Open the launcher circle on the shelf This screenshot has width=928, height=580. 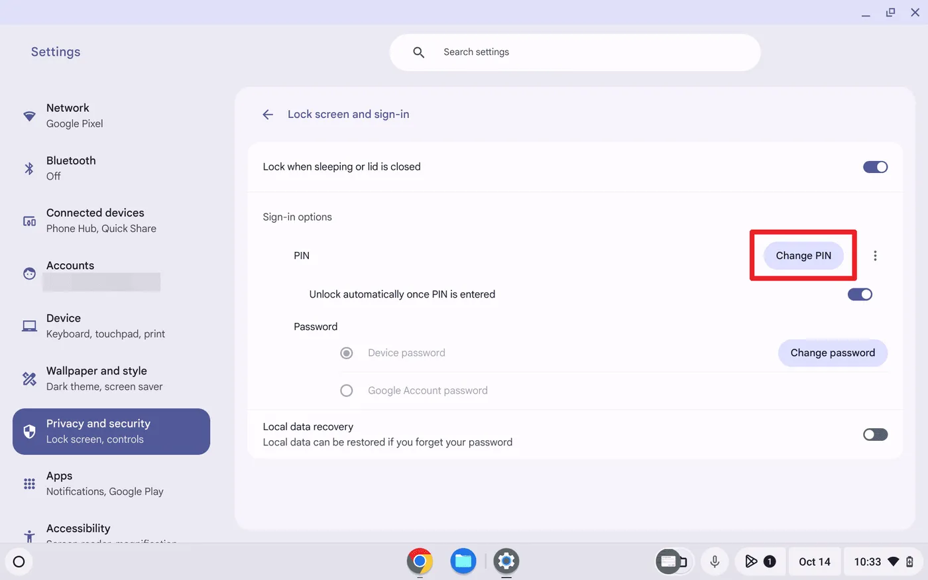(19, 562)
